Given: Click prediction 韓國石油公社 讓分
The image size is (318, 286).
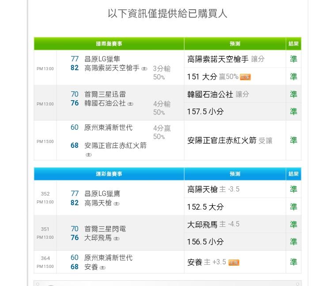Looking at the screenshot, I should click(x=218, y=94).
